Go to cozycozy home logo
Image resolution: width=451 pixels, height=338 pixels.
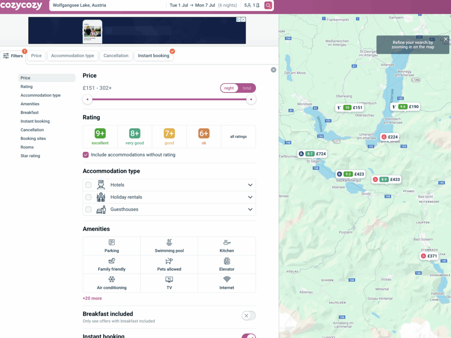(21, 6)
